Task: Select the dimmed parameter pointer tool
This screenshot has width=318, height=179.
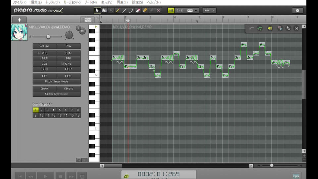Action: (111, 10)
